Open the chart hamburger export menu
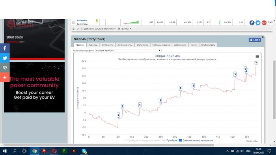276x155 pixels. 257,56
